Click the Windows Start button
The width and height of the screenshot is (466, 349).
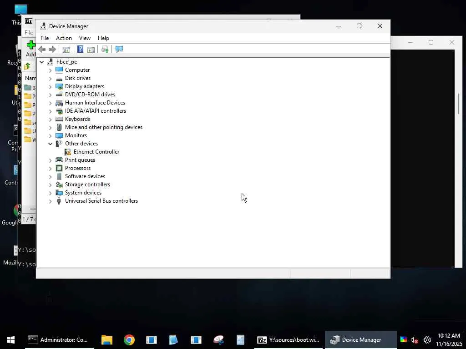[x=11, y=340]
